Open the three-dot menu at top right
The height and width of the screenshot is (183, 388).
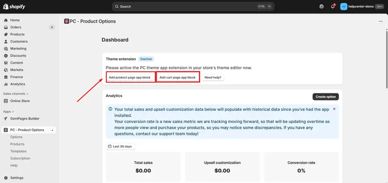point(381,21)
